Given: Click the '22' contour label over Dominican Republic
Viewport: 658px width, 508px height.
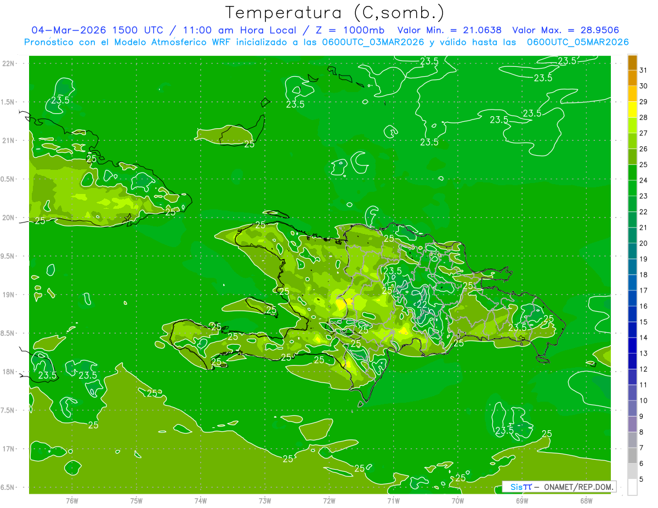Looking at the screenshot, I should click(x=422, y=305).
